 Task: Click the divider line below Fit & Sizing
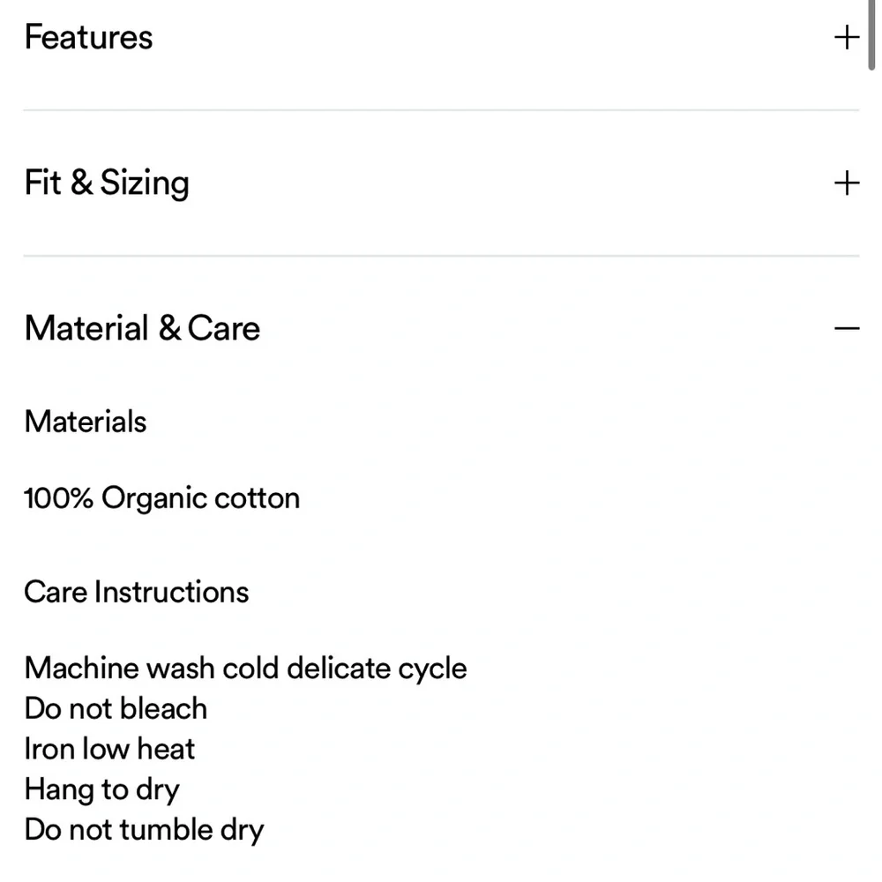[441, 256]
